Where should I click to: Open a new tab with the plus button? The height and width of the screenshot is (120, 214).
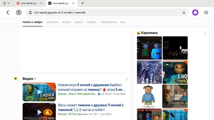point(83,3)
